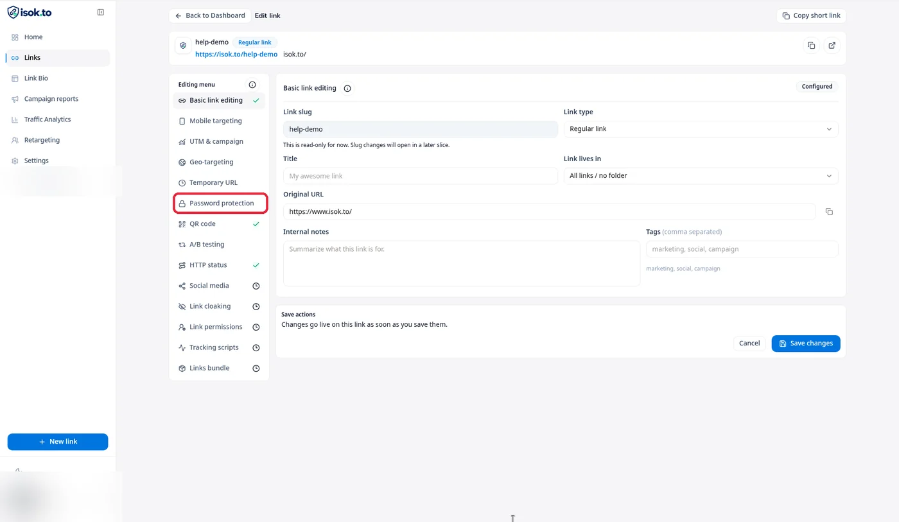Select A/B testing editing option
The width and height of the screenshot is (899, 522).
(x=219, y=245)
